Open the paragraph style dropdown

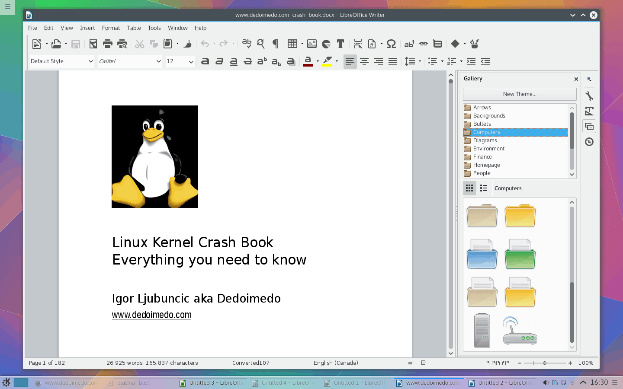[90, 61]
